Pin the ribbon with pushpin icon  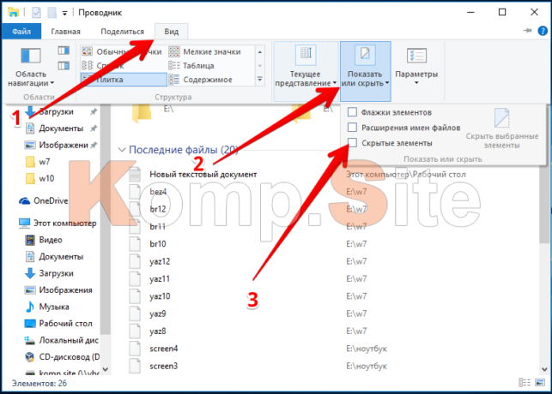(x=527, y=31)
